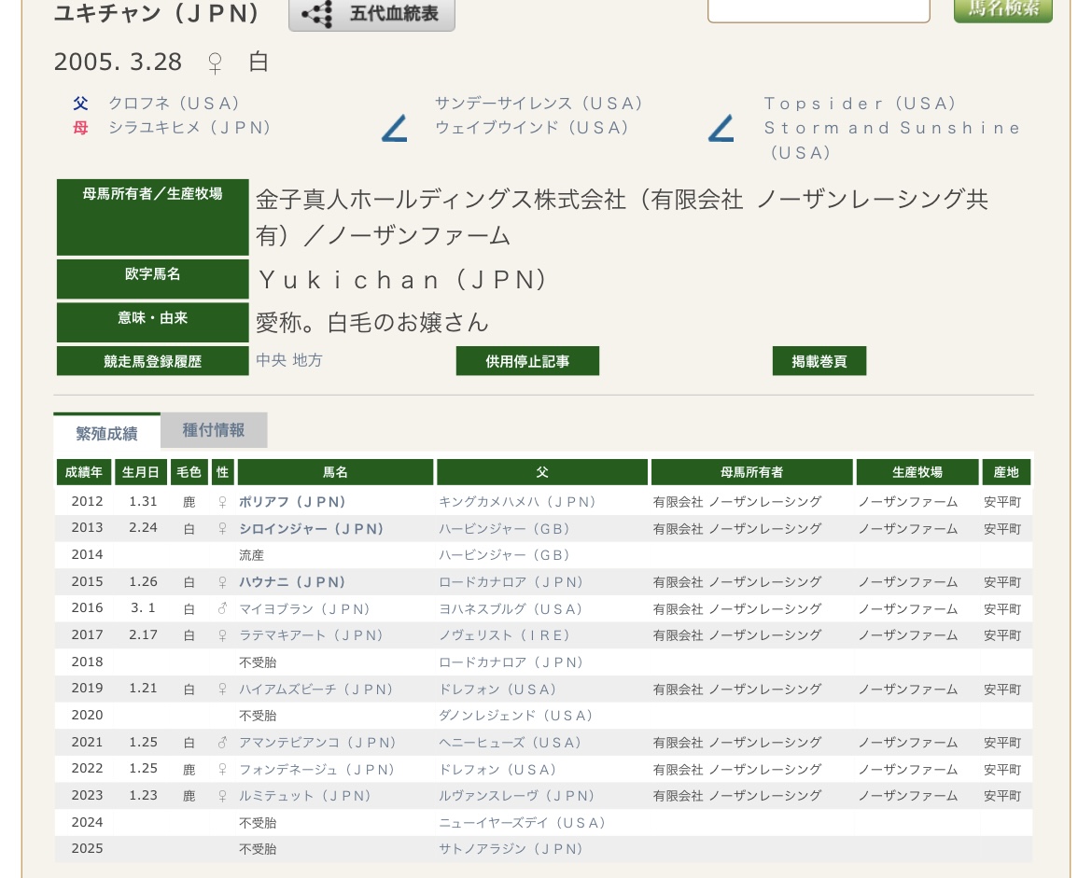Screen dimensions: 1092x878
Task: Open the 地方 race registration link
Action: click(x=307, y=360)
